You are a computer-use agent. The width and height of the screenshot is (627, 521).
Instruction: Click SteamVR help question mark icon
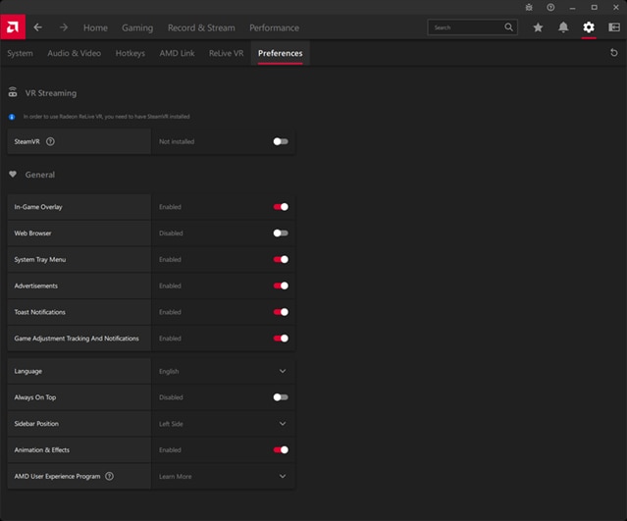pyautogui.click(x=50, y=141)
